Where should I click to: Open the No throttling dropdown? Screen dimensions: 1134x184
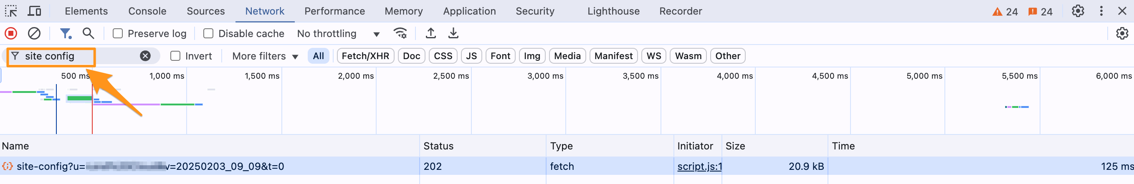[x=338, y=34]
